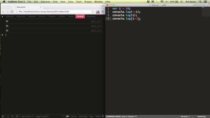Click the Wi-Fi status icon
This screenshot has width=210, height=118.
(162, 2)
